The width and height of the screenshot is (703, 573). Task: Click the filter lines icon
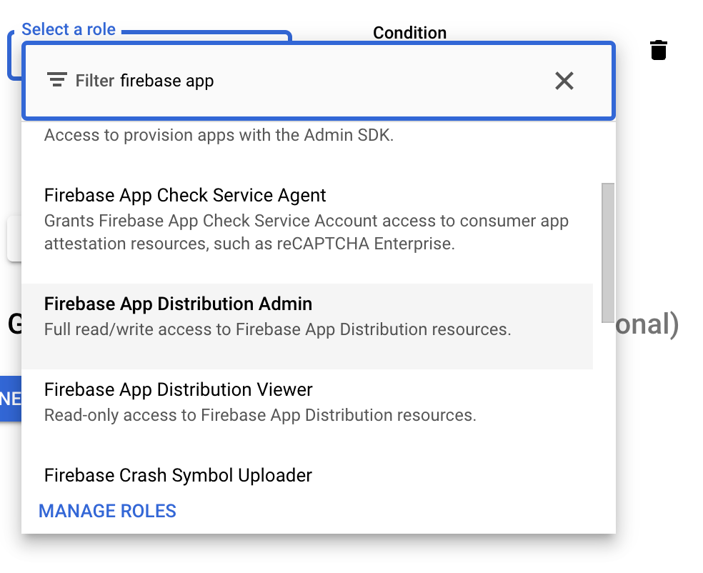pyautogui.click(x=57, y=80)
